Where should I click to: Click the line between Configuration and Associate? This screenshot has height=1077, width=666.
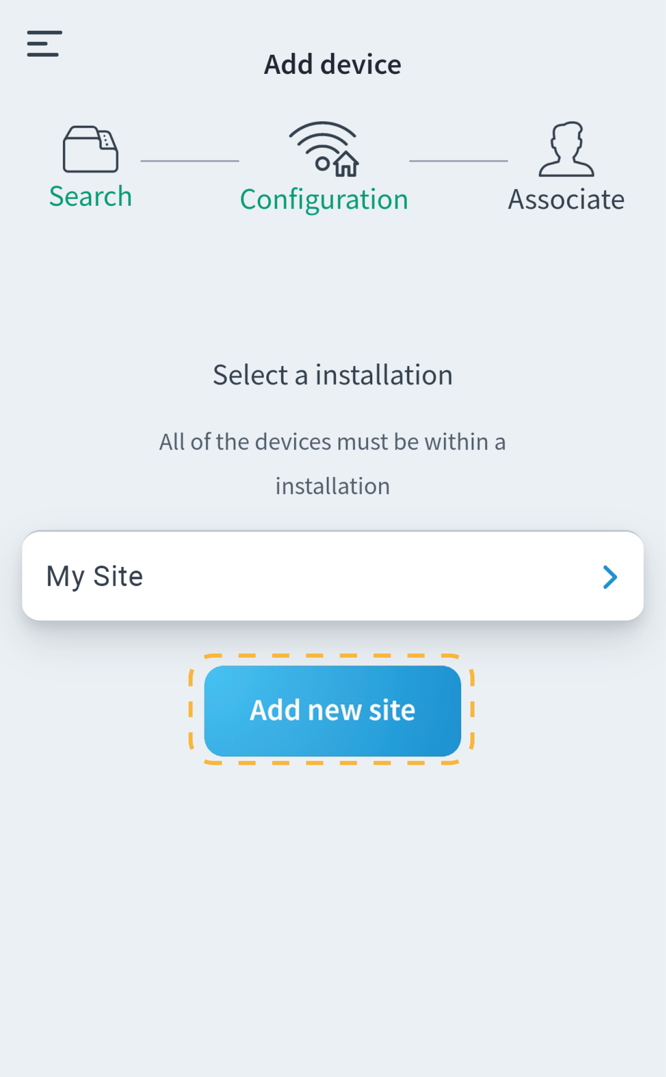click(458, 161)
